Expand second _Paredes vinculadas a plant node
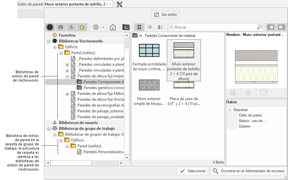 pos(67,71)
